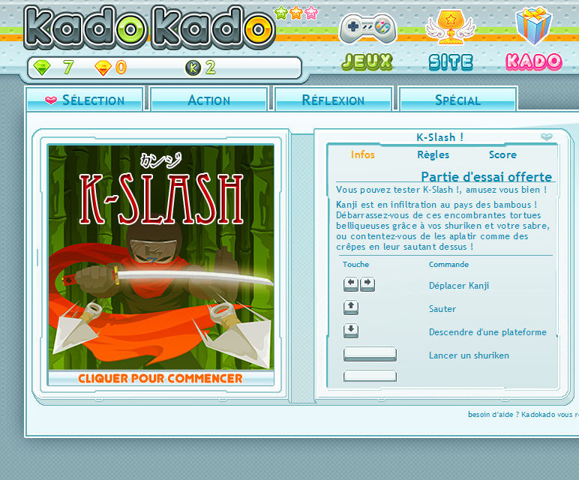This screenshot has height=480, width=579.
Task: Click the up arrow key icon
Action: 351,307
